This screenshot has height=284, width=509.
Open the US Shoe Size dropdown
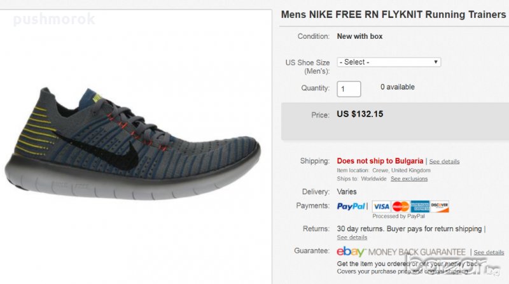(x=389, y=62)
